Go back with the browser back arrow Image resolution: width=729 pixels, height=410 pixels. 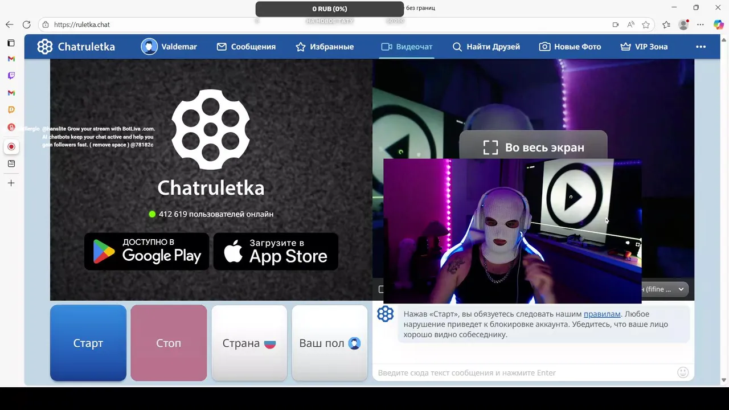[9, 24]
